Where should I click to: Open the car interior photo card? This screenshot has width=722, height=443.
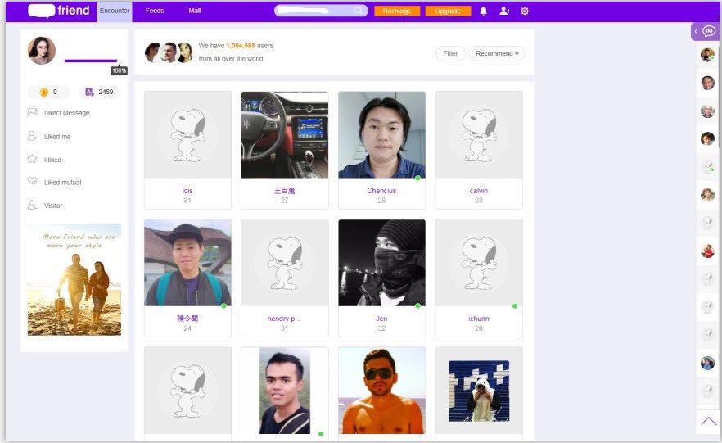tap(285, 134)
